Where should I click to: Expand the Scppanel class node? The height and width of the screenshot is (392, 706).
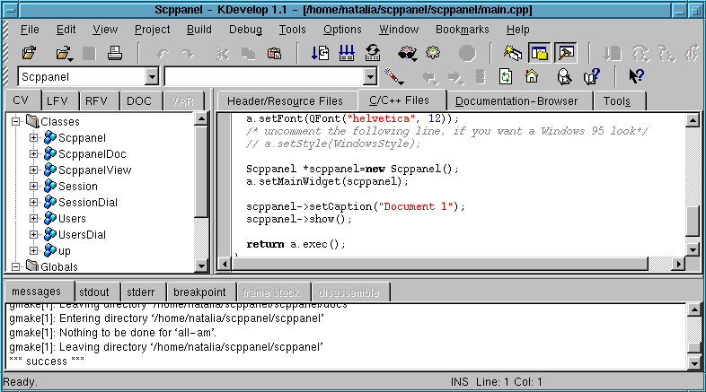pyautogui.click(x=34, y=137)
